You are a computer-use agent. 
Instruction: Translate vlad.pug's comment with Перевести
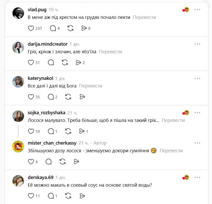point(144,17)
